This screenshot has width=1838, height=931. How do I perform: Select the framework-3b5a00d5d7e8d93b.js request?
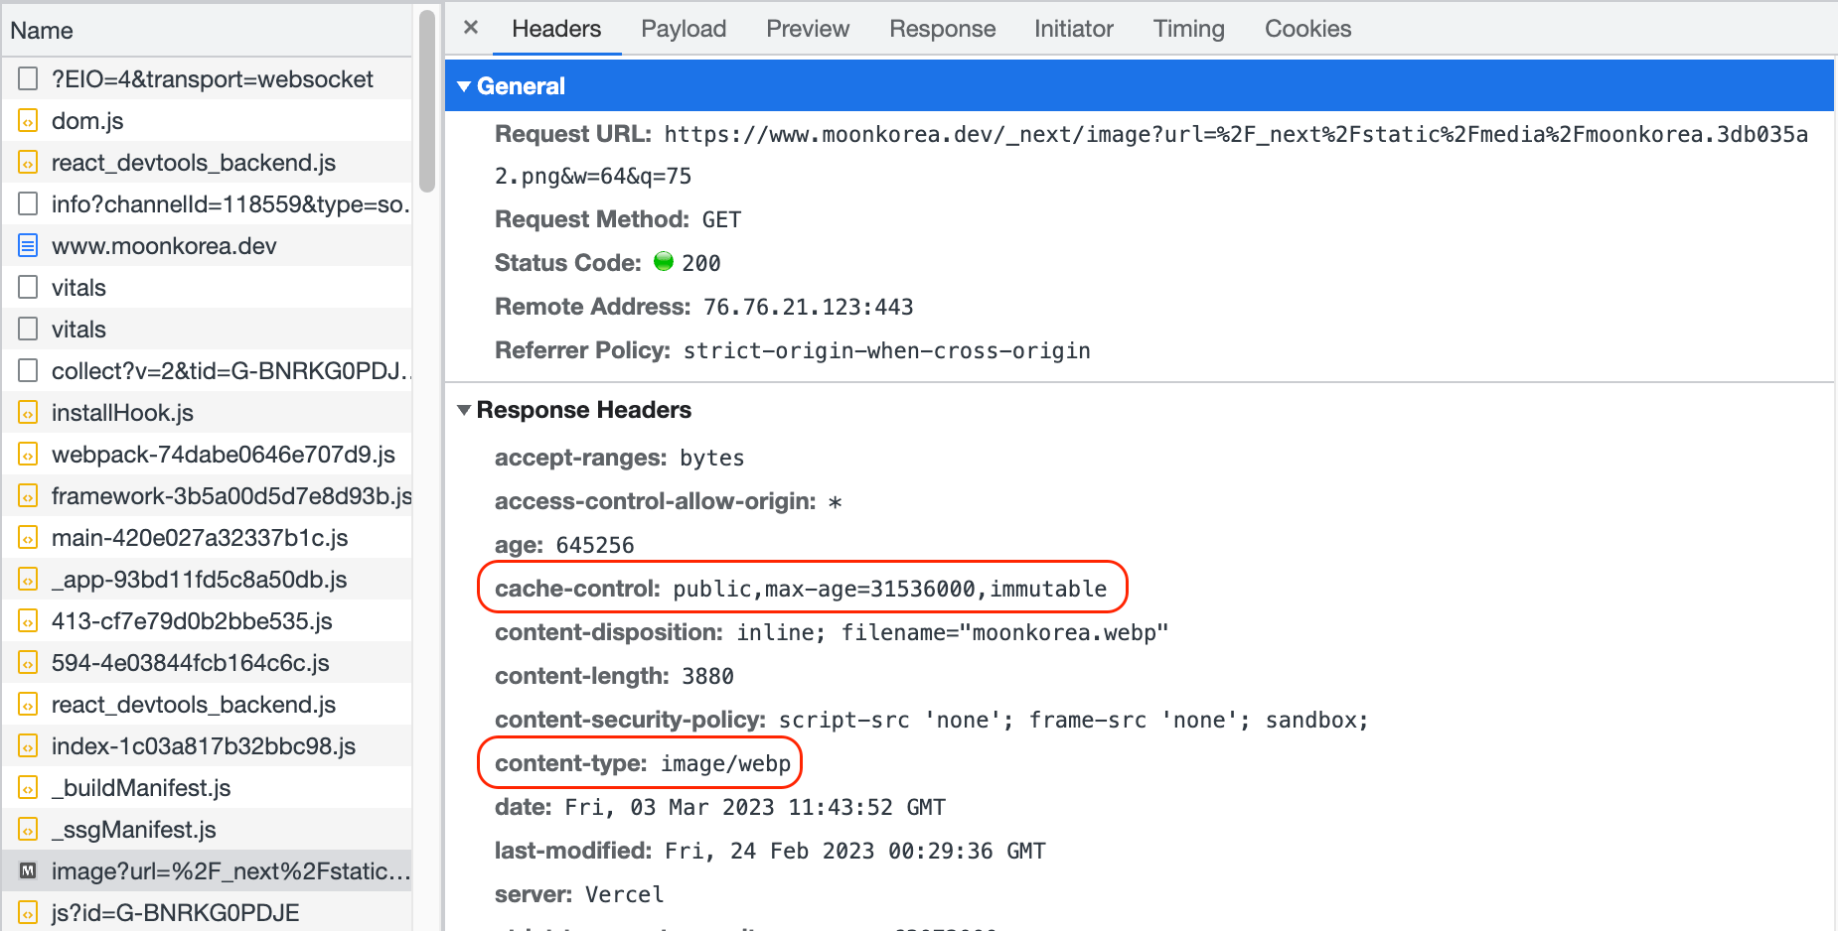tap(230, 496)
